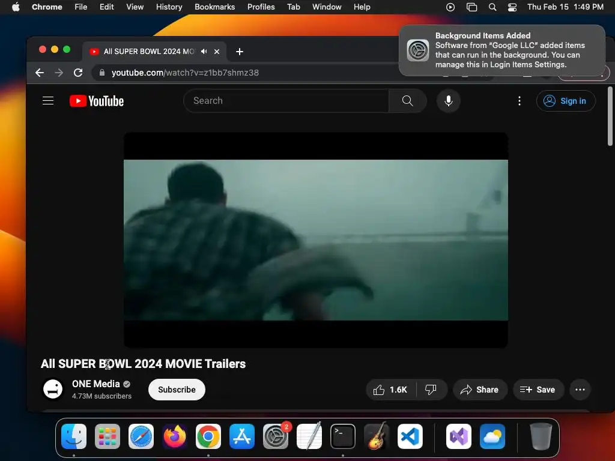This screenshot has width=615, height=461.
Task: Go to the YouTube home logo
Action: point(97,101)
